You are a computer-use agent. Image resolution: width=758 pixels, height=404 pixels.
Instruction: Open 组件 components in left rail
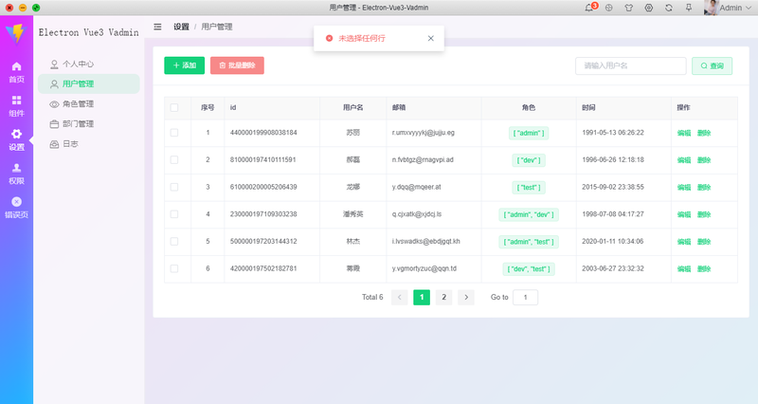16,106
